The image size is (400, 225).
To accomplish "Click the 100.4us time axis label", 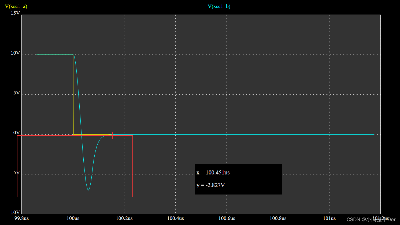I will coord(176,218).
